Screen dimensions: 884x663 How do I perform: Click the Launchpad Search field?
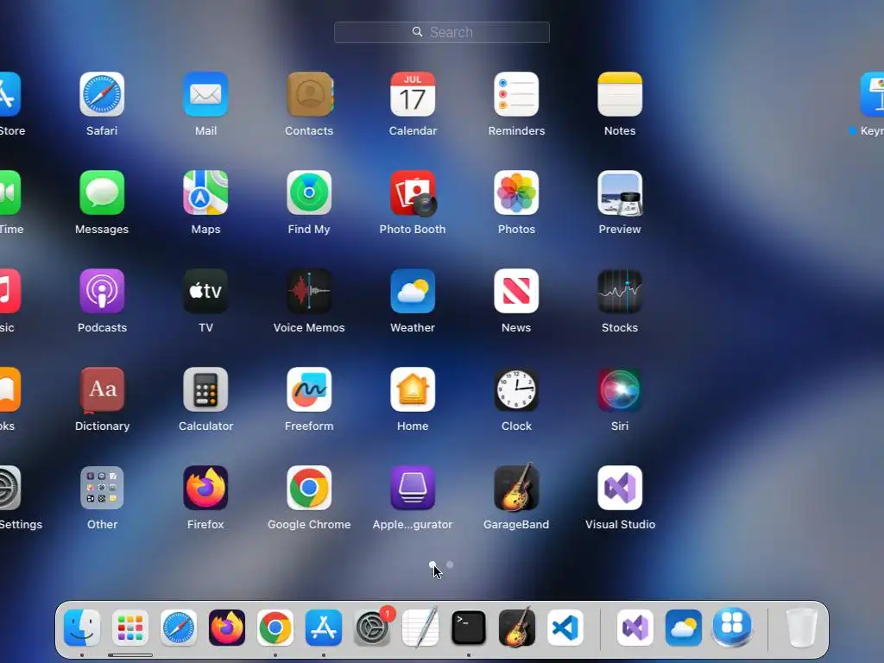point(442,32)
